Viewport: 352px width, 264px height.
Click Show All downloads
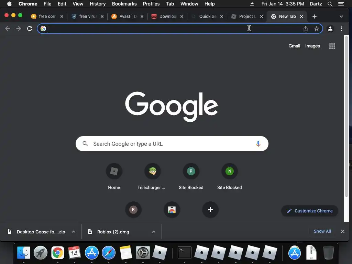pyautogui.click(x=322, y=231)
